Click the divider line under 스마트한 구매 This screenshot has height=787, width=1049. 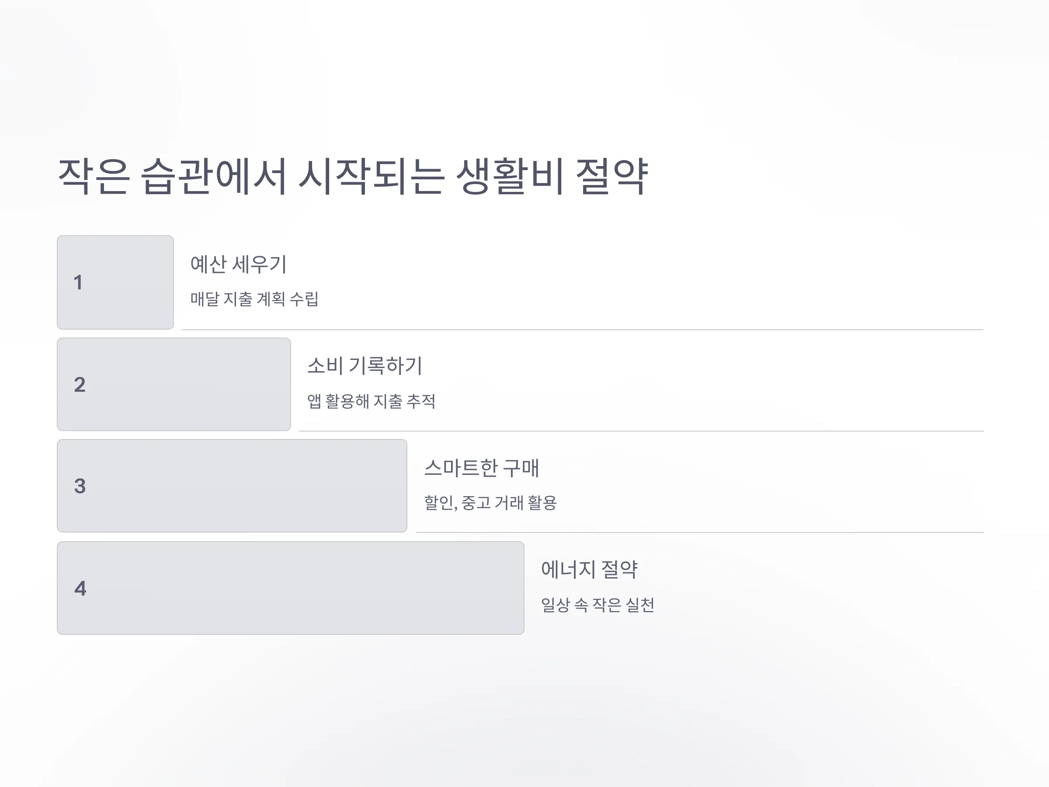[701, 532]
